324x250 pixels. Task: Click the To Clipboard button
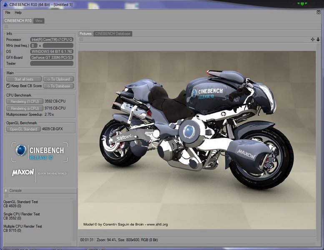coord(58,79)
